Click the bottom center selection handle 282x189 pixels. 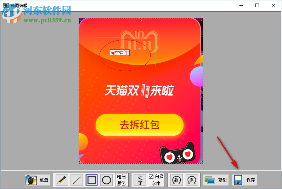coord(141,163)
